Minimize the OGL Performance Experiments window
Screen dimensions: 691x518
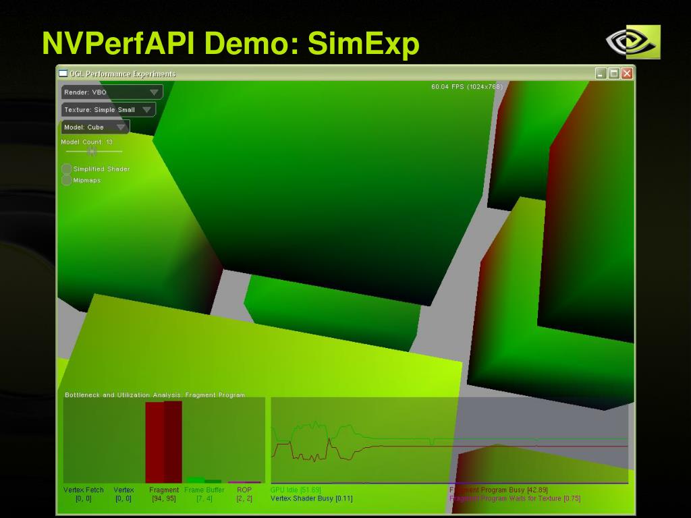tap(601, 74)
